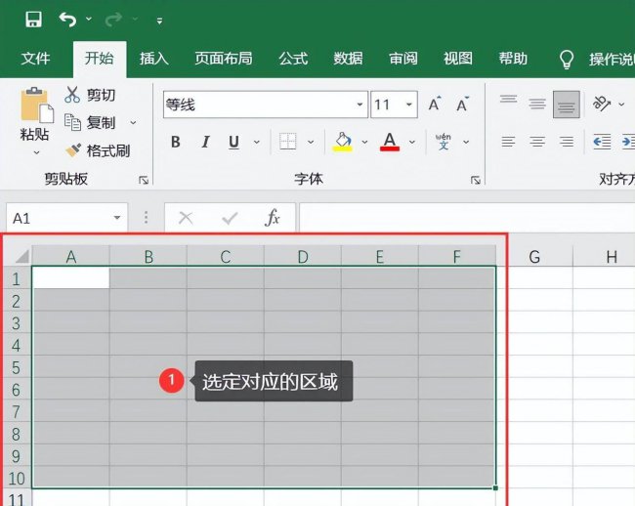Apply the red font color A

pyautogui.click(x=390, y=142)
